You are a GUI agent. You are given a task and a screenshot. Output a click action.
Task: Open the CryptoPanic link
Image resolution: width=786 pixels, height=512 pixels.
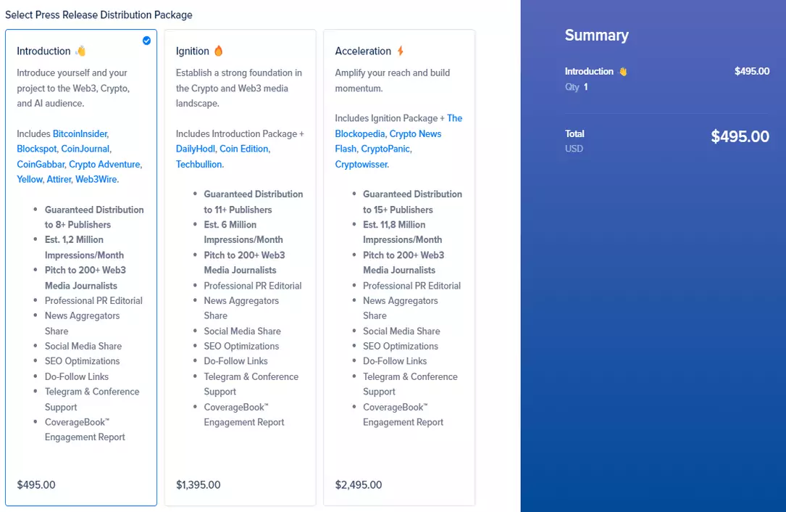[x=386, y=149]
